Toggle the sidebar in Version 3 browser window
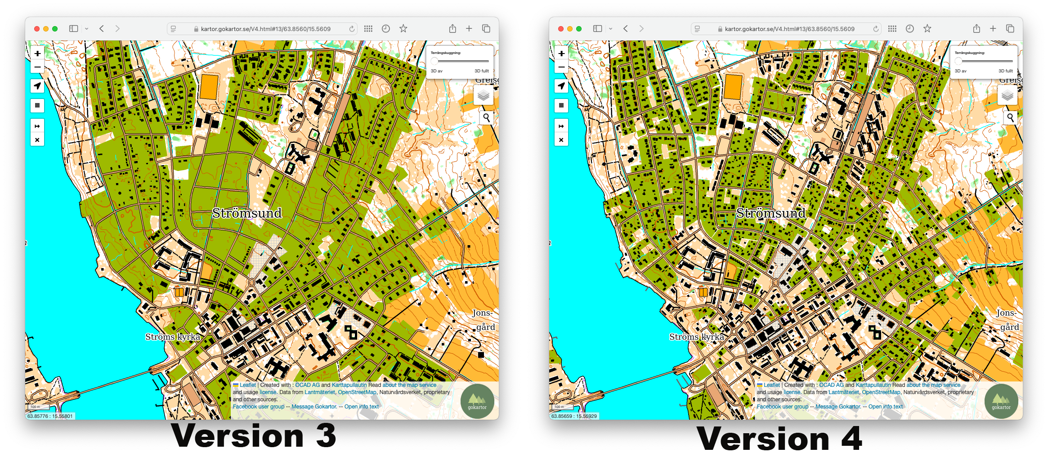Screen dimensions: 1048x453 coord(73,28)
